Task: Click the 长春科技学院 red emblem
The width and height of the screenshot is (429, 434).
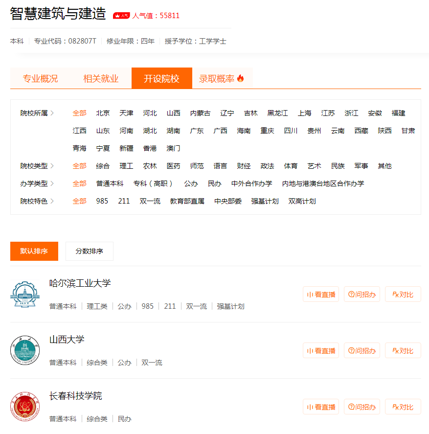Action: tap(25, 406)
